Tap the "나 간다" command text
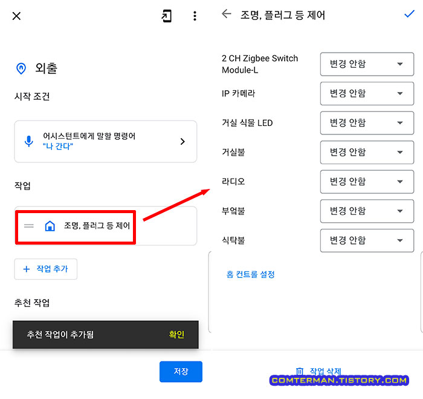This screenshot has height=399, width=423. (58, 147)
